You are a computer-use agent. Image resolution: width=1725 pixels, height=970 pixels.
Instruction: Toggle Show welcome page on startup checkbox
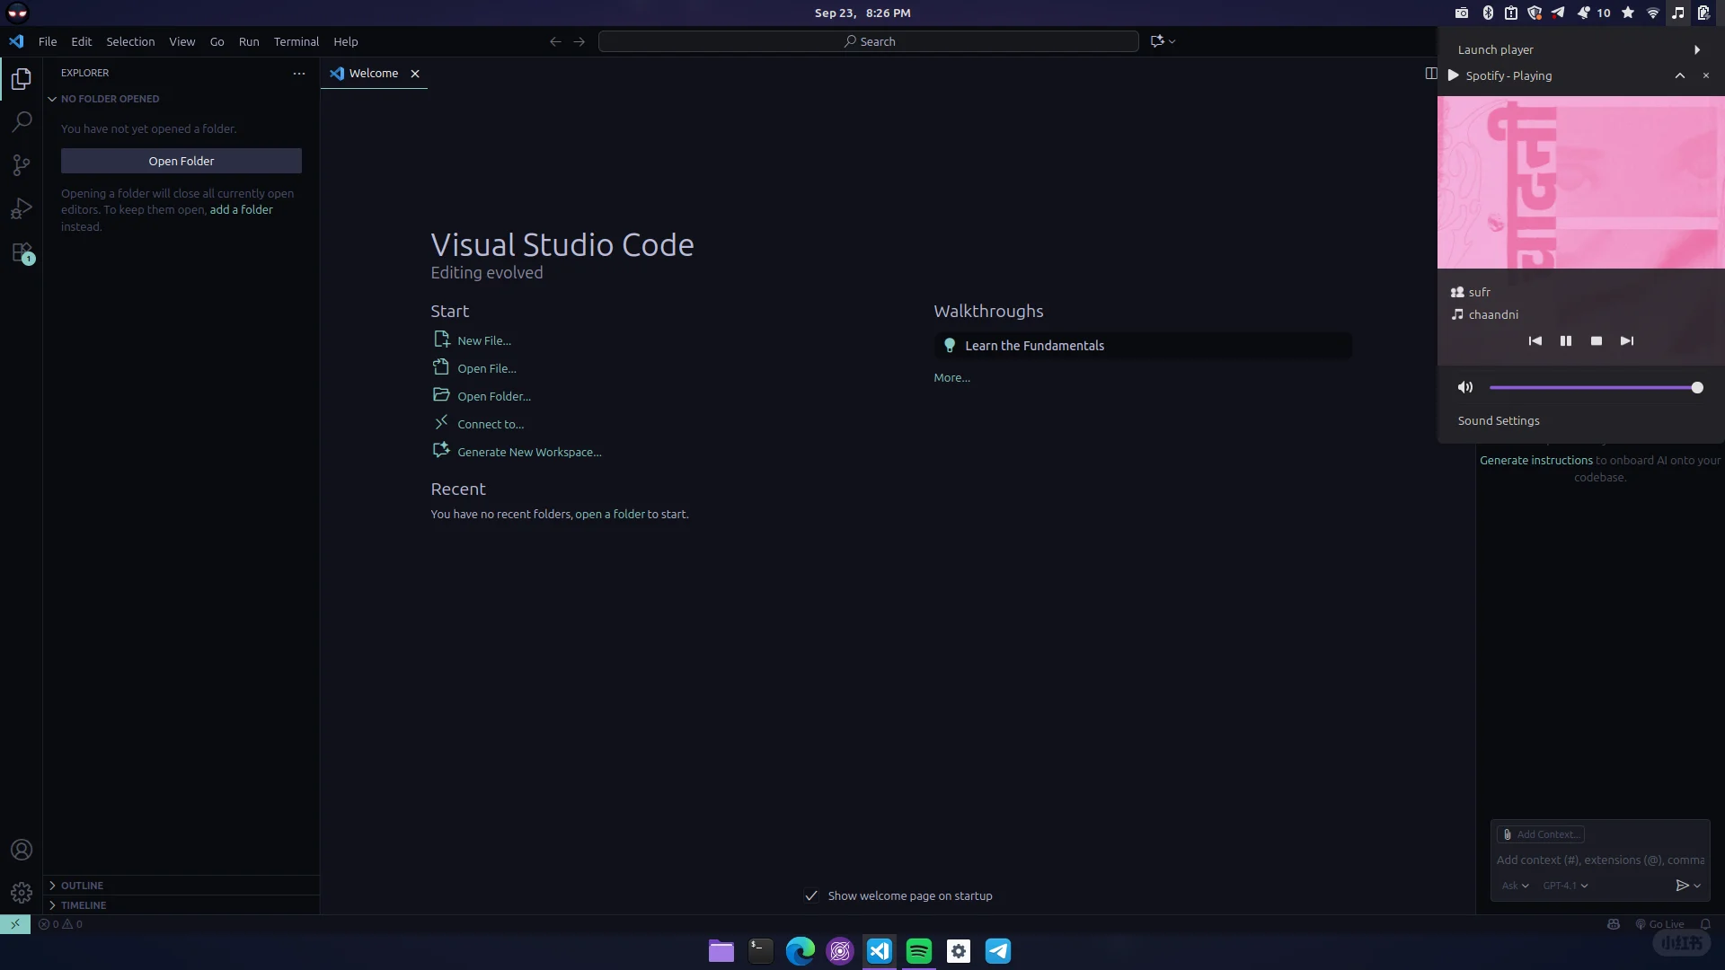click(811, 895)
